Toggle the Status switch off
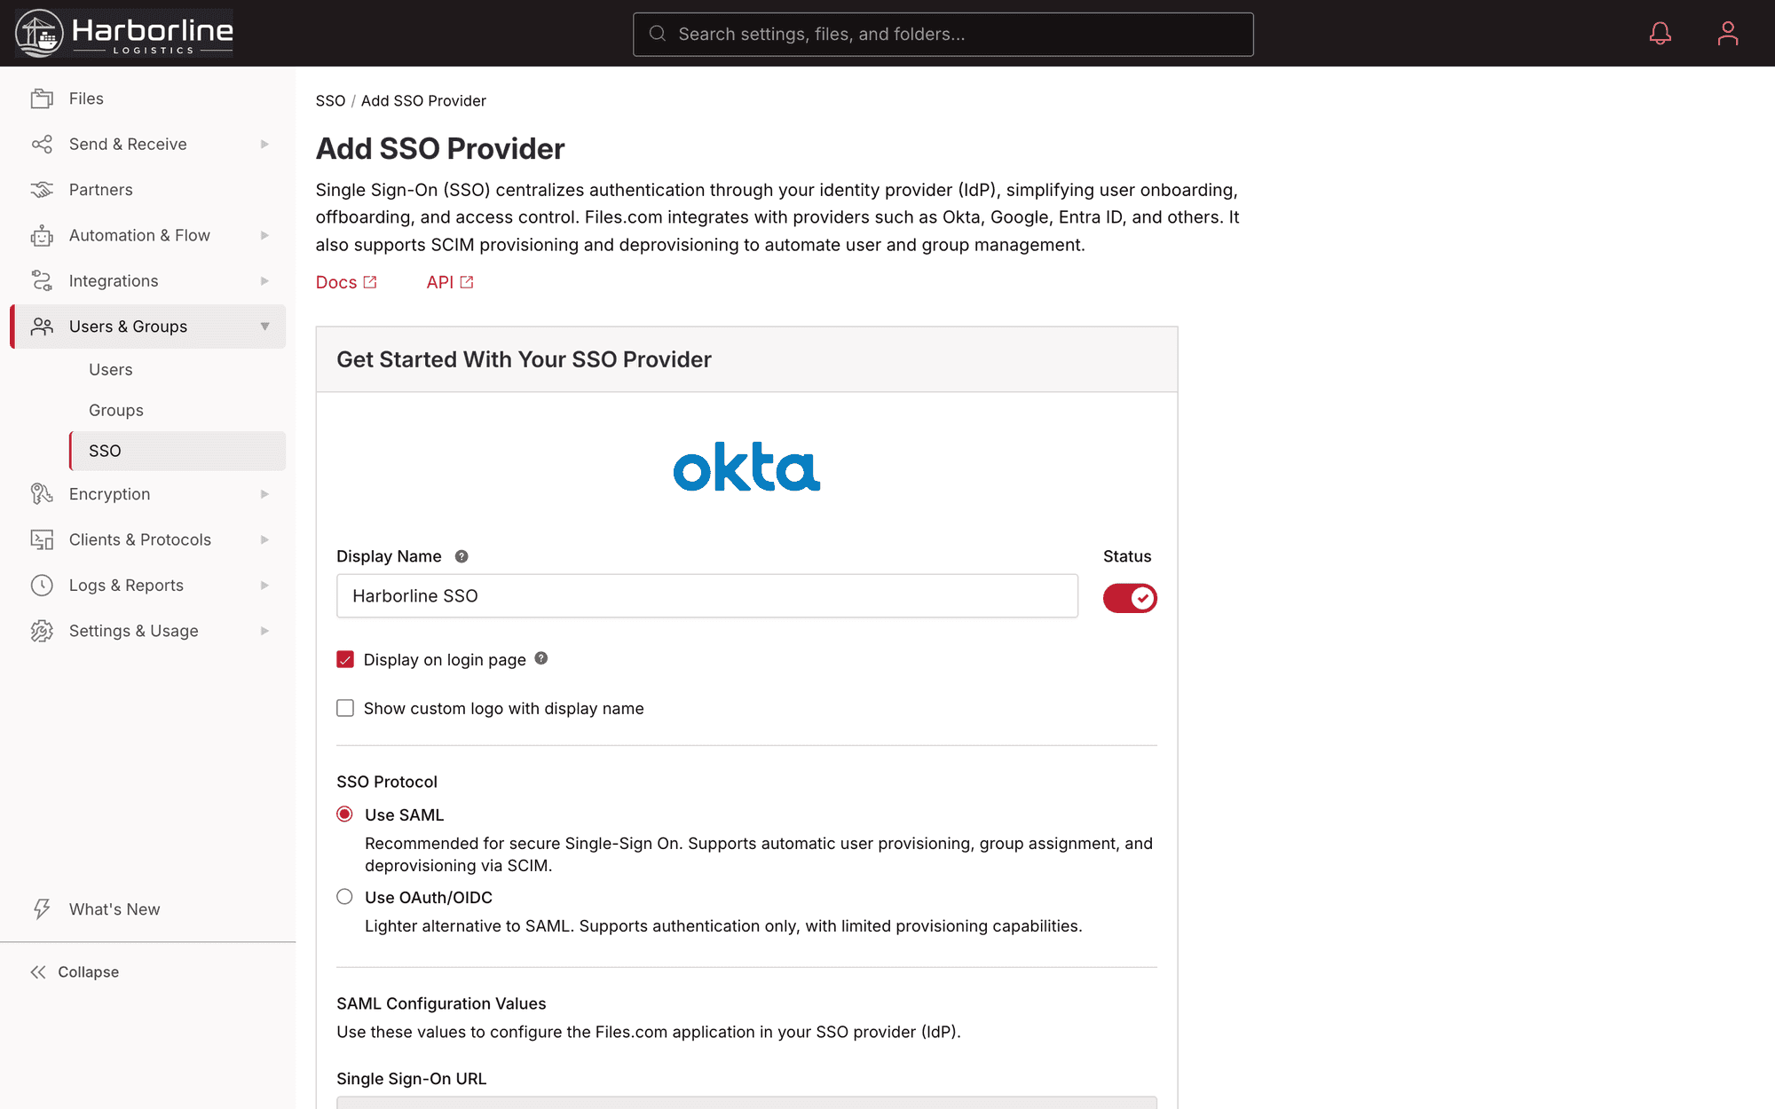Screen dimensions: 1775x1109 1130,598
